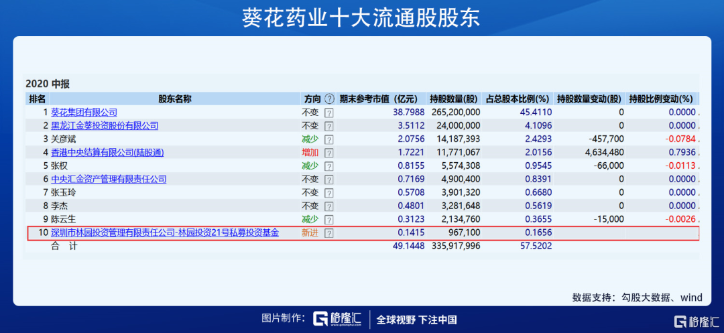Image resolution: width=724 pixels, height=333 pixels.
Task: Click share change value 4,634,480
Action: coord(604,152)
